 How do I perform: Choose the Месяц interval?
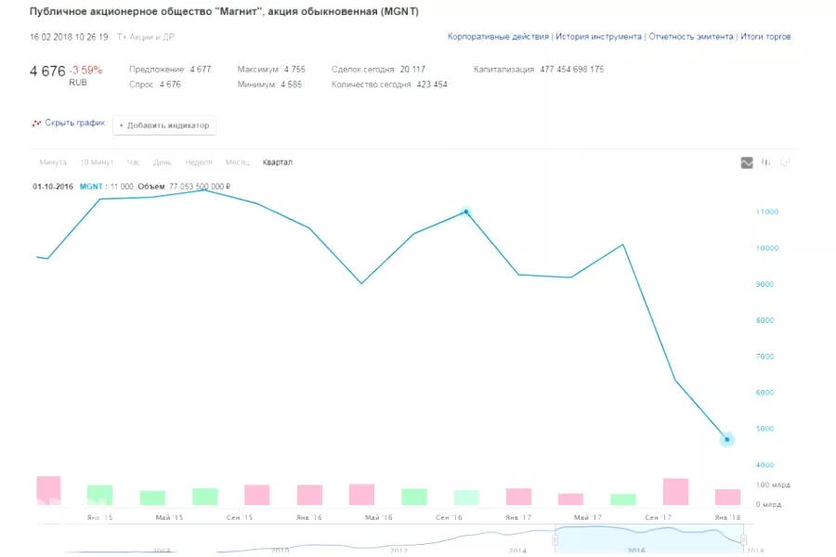pyautogui.click(x=238, y=162)
